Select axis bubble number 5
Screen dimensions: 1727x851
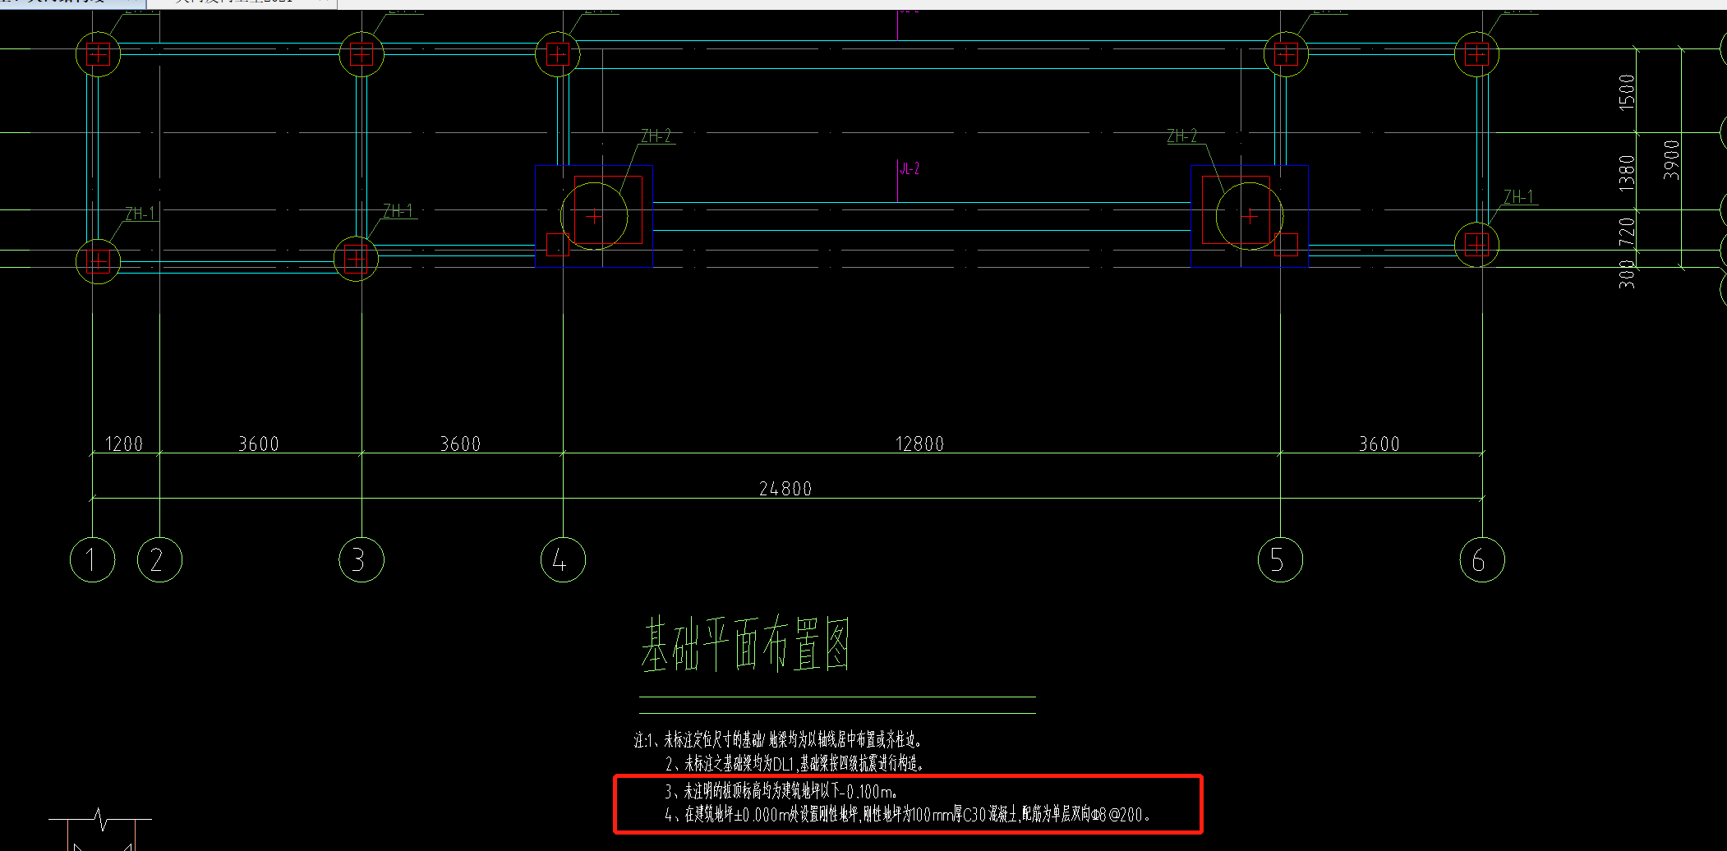tap(1280, 560)
